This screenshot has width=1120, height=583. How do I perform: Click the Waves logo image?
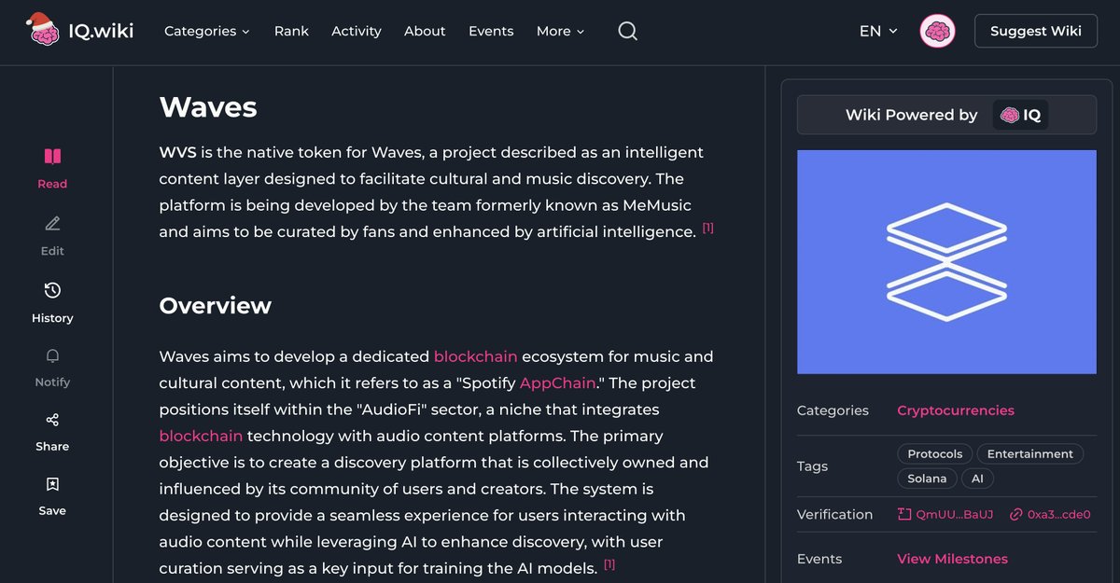[946, 262]
